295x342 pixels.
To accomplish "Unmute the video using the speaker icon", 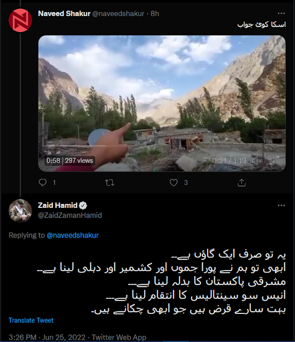I will (x=257, y=161).
